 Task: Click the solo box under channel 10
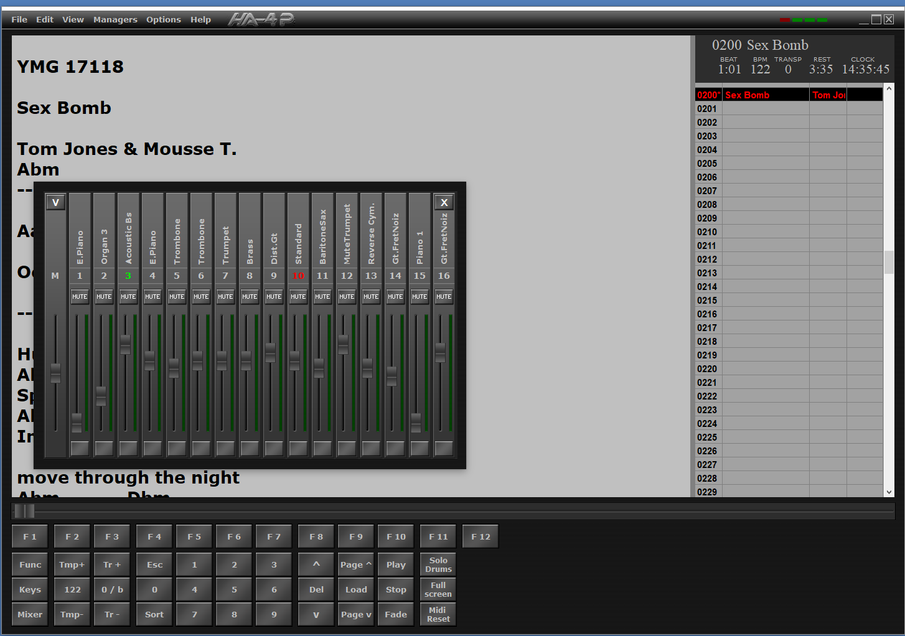[x=298, y=448]
